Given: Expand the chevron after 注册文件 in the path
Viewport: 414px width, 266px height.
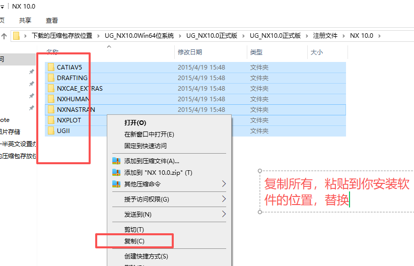Looking at the screenshot, I should (x=343, y=36).
